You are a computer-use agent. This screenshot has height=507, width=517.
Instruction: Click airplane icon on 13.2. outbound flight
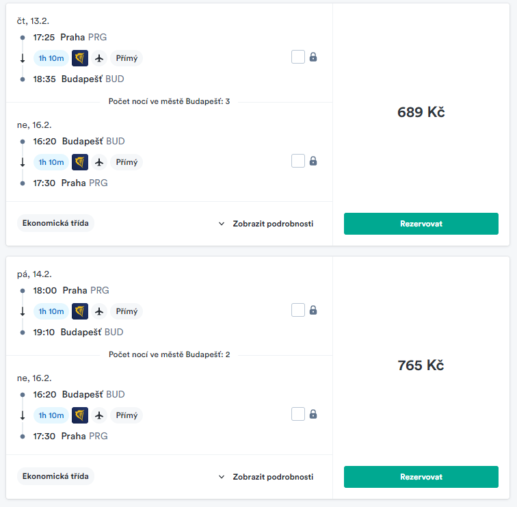pyautogui.click(x=99, y=58)
